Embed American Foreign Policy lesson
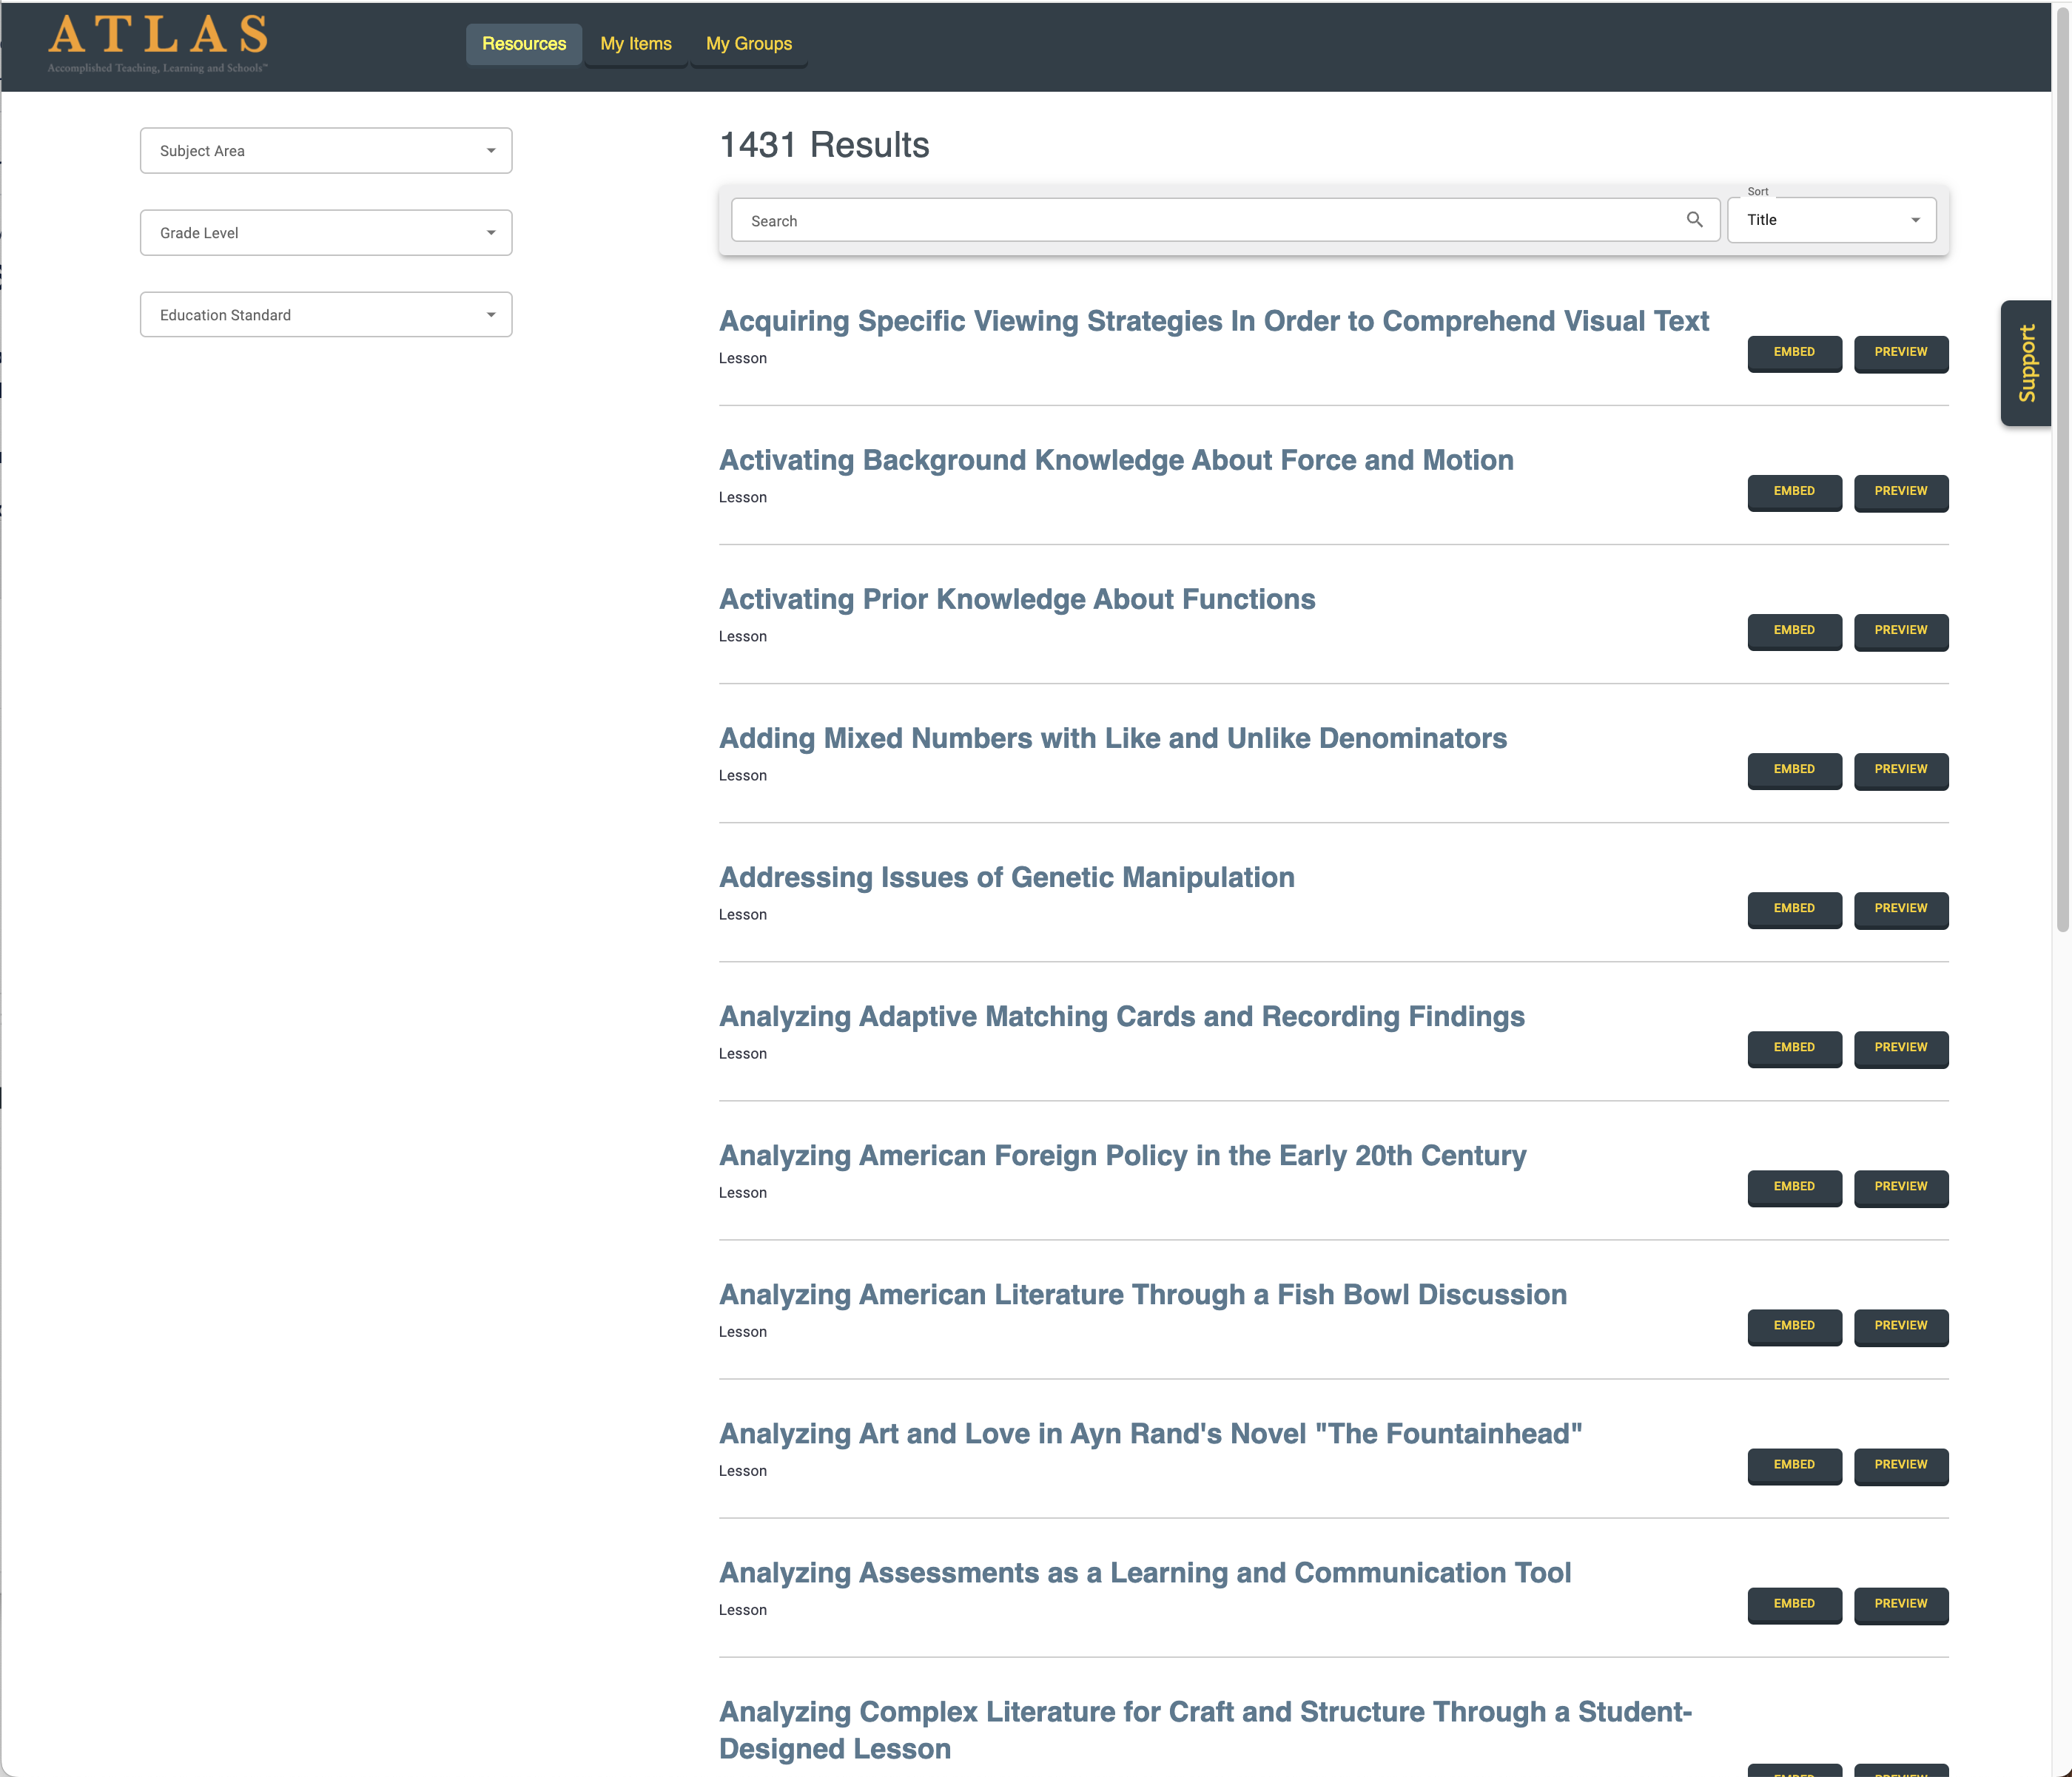The width and height of the screenshot is (2072, 1777). tap(1793, 1186)
